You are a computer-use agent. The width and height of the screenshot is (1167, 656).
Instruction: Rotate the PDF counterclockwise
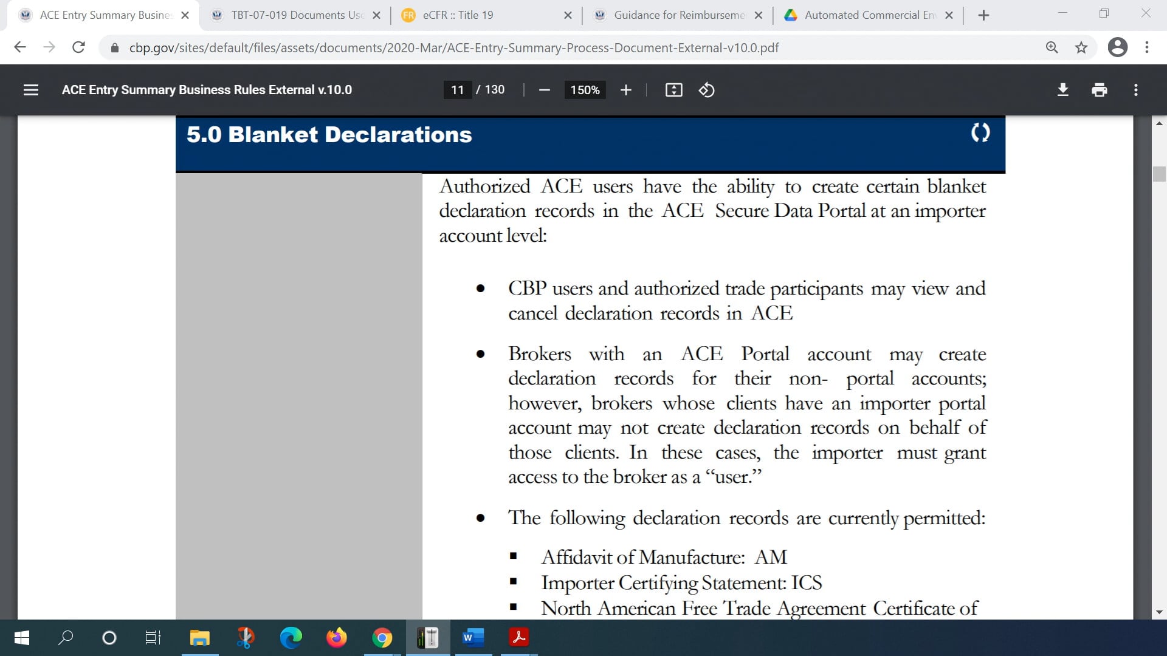click(x=706, y=90)
